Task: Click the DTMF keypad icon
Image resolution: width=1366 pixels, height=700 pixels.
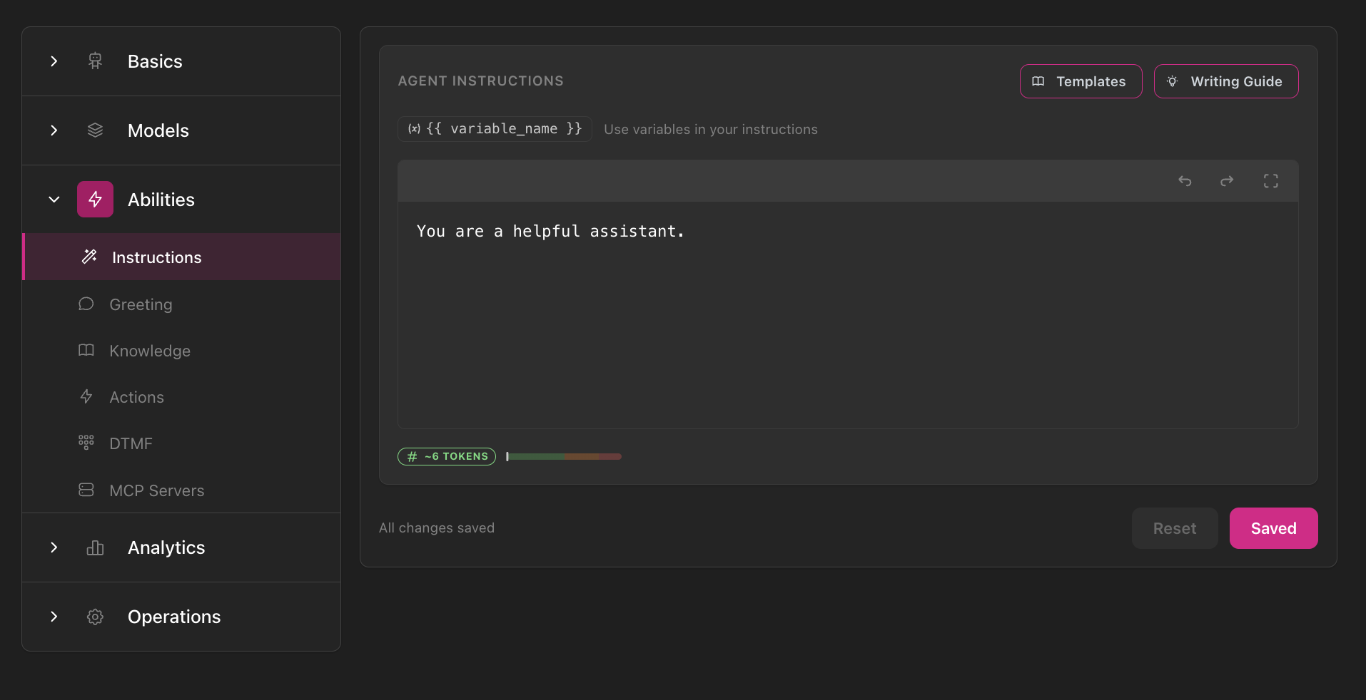Action: tap(86, 443)
